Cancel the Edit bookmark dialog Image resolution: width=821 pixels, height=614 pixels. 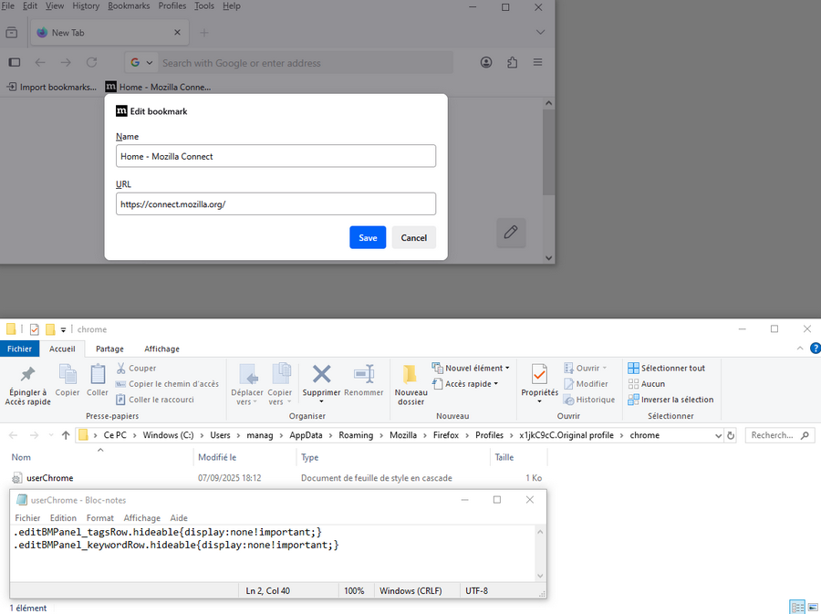point(413,237)
